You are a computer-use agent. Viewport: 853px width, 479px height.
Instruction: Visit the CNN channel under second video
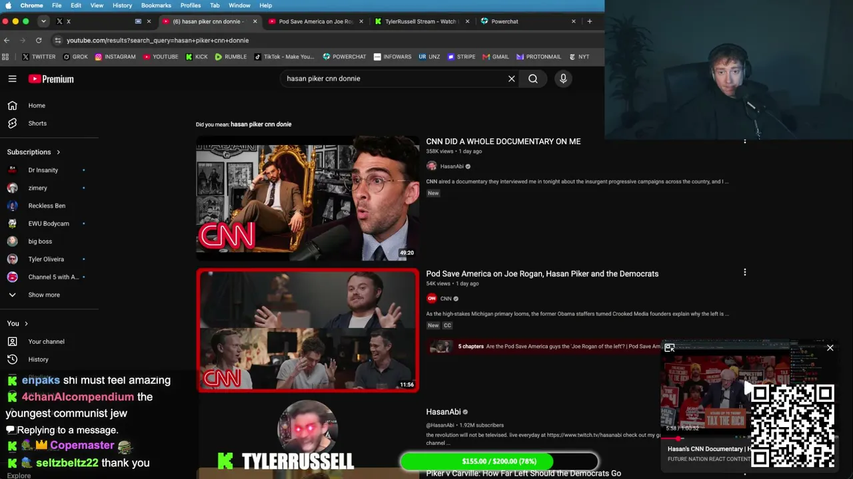446,299
